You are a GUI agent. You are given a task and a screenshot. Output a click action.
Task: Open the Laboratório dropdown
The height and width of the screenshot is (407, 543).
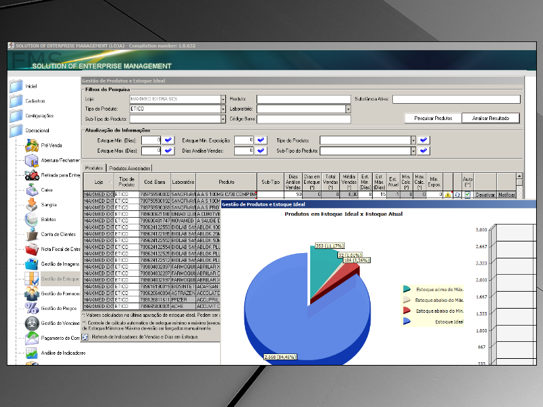(x=348, y=109)
